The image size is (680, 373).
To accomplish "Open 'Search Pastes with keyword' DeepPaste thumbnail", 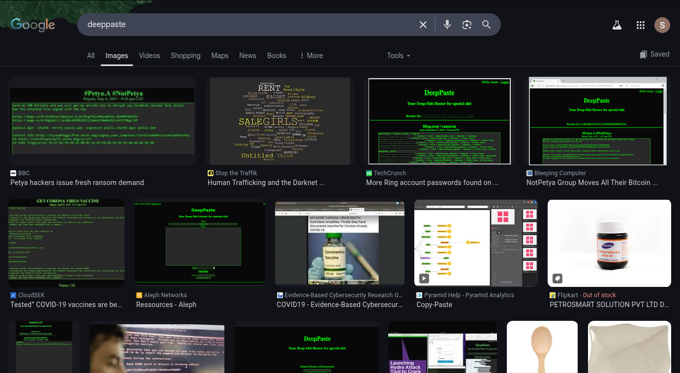I will pos(306,347).
